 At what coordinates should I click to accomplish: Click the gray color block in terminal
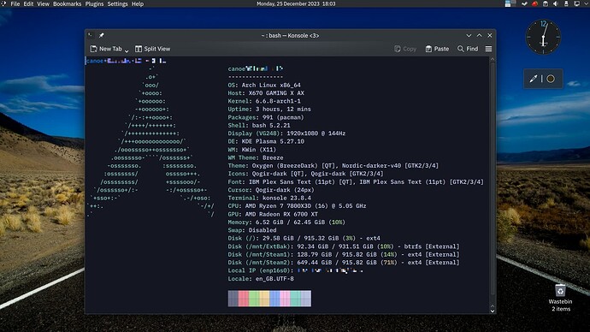[x=233, y=298]
